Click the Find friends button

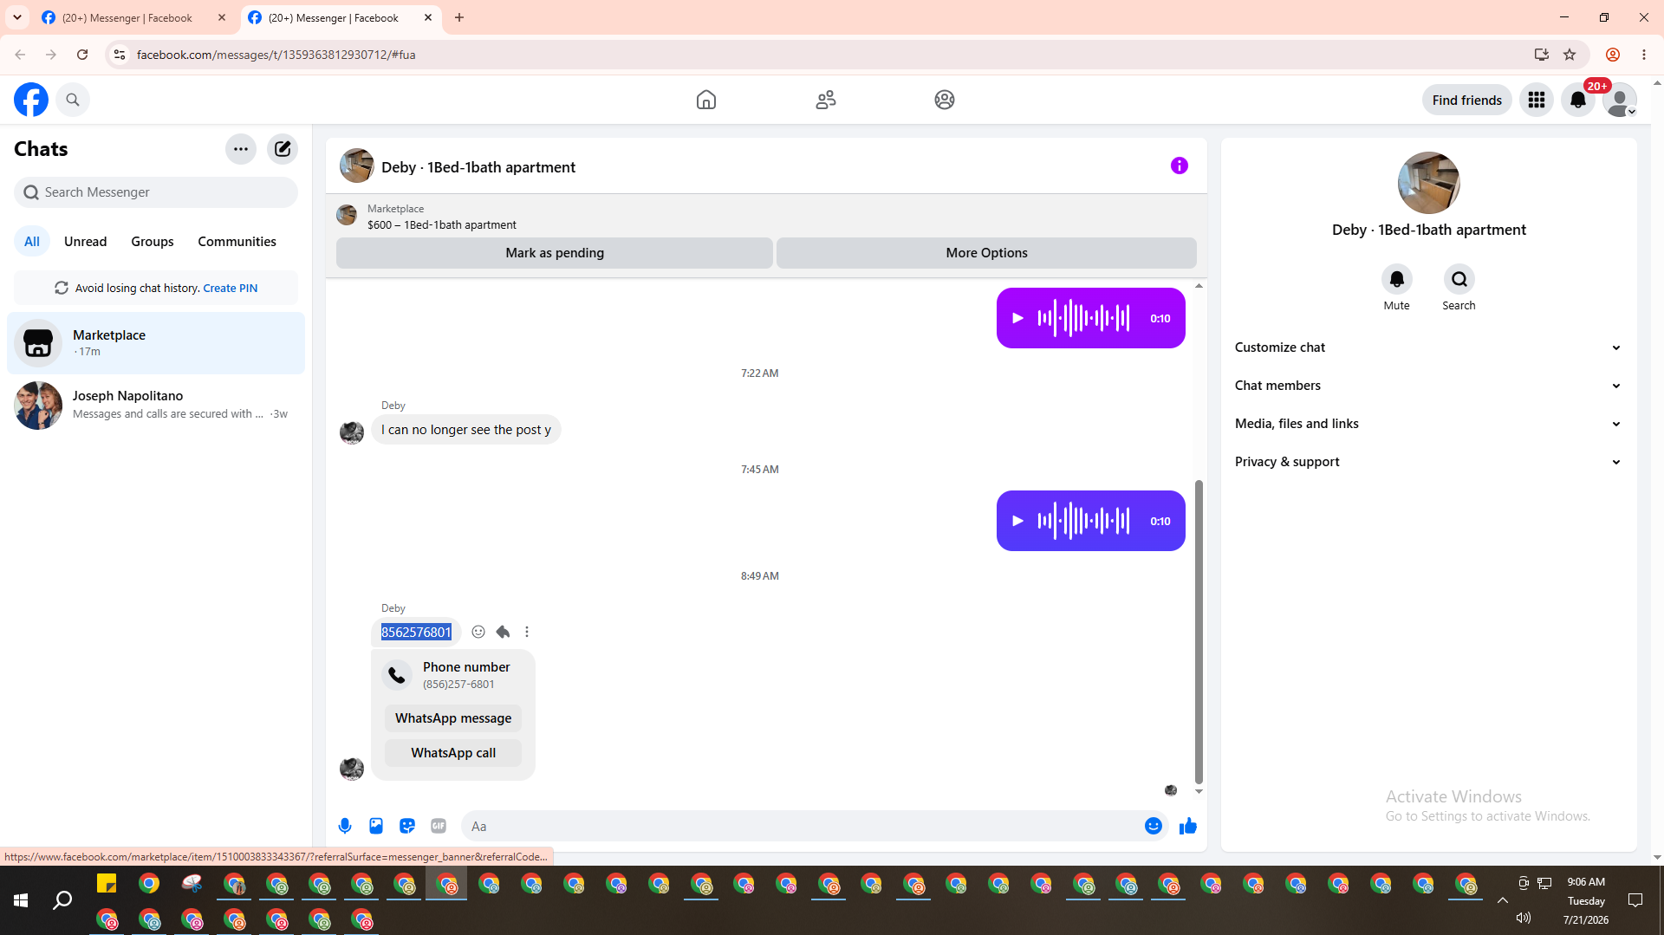[x=1467, y=100]
